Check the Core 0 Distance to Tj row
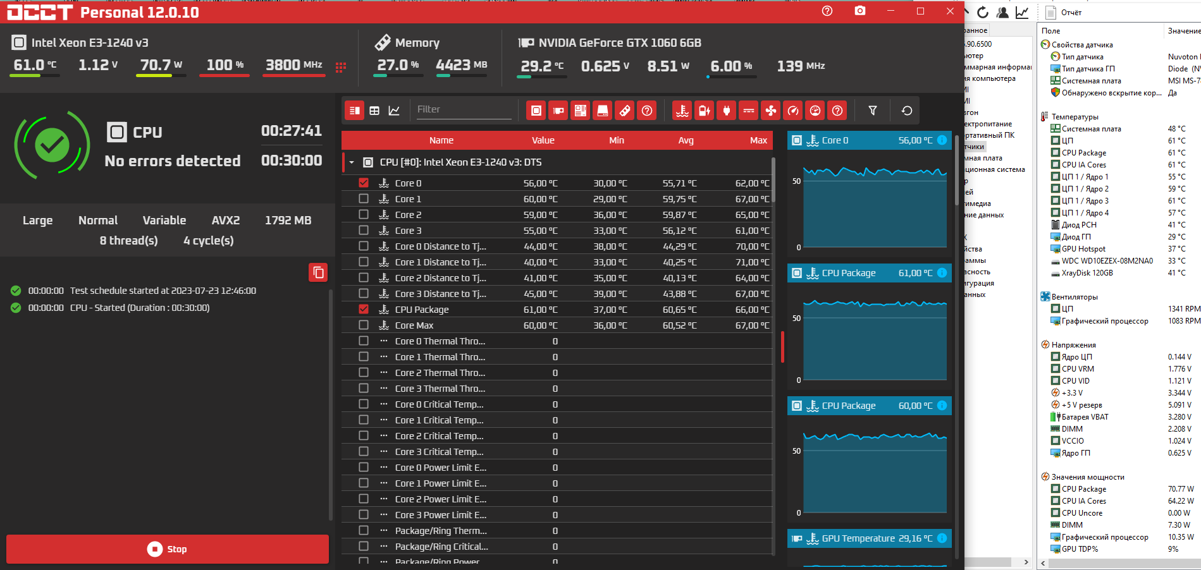The width and height of the screenshot is (1201, 570). [x=364, y=246]
